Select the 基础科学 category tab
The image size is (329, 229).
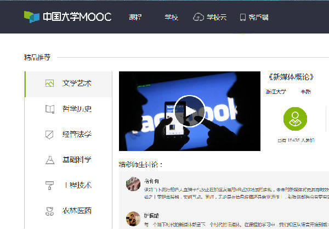(69, 160)
